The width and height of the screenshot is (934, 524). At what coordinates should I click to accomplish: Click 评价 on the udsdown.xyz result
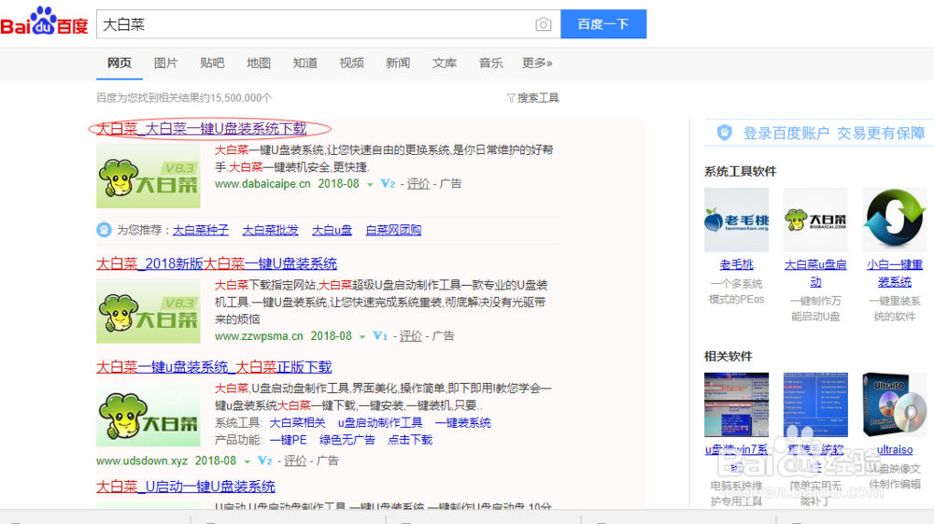pyautogui.click(x=295, y=460)
